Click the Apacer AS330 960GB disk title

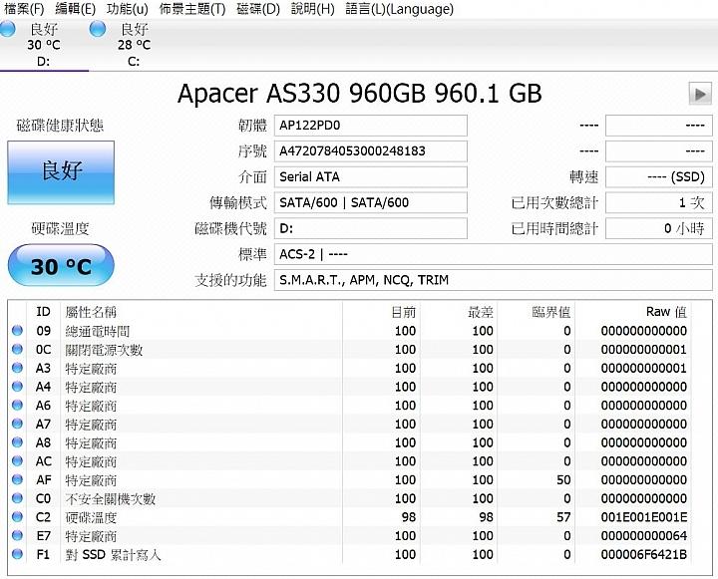click(359, 94)
